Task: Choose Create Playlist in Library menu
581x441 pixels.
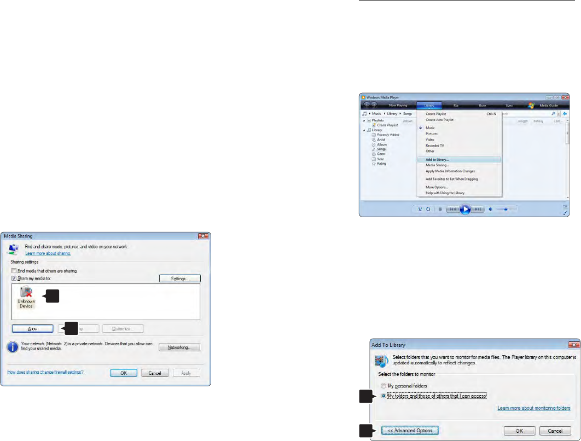Action: [x=459, y=114]
